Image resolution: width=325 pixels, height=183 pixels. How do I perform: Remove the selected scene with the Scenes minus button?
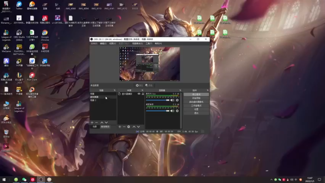(x=96, y=123)
